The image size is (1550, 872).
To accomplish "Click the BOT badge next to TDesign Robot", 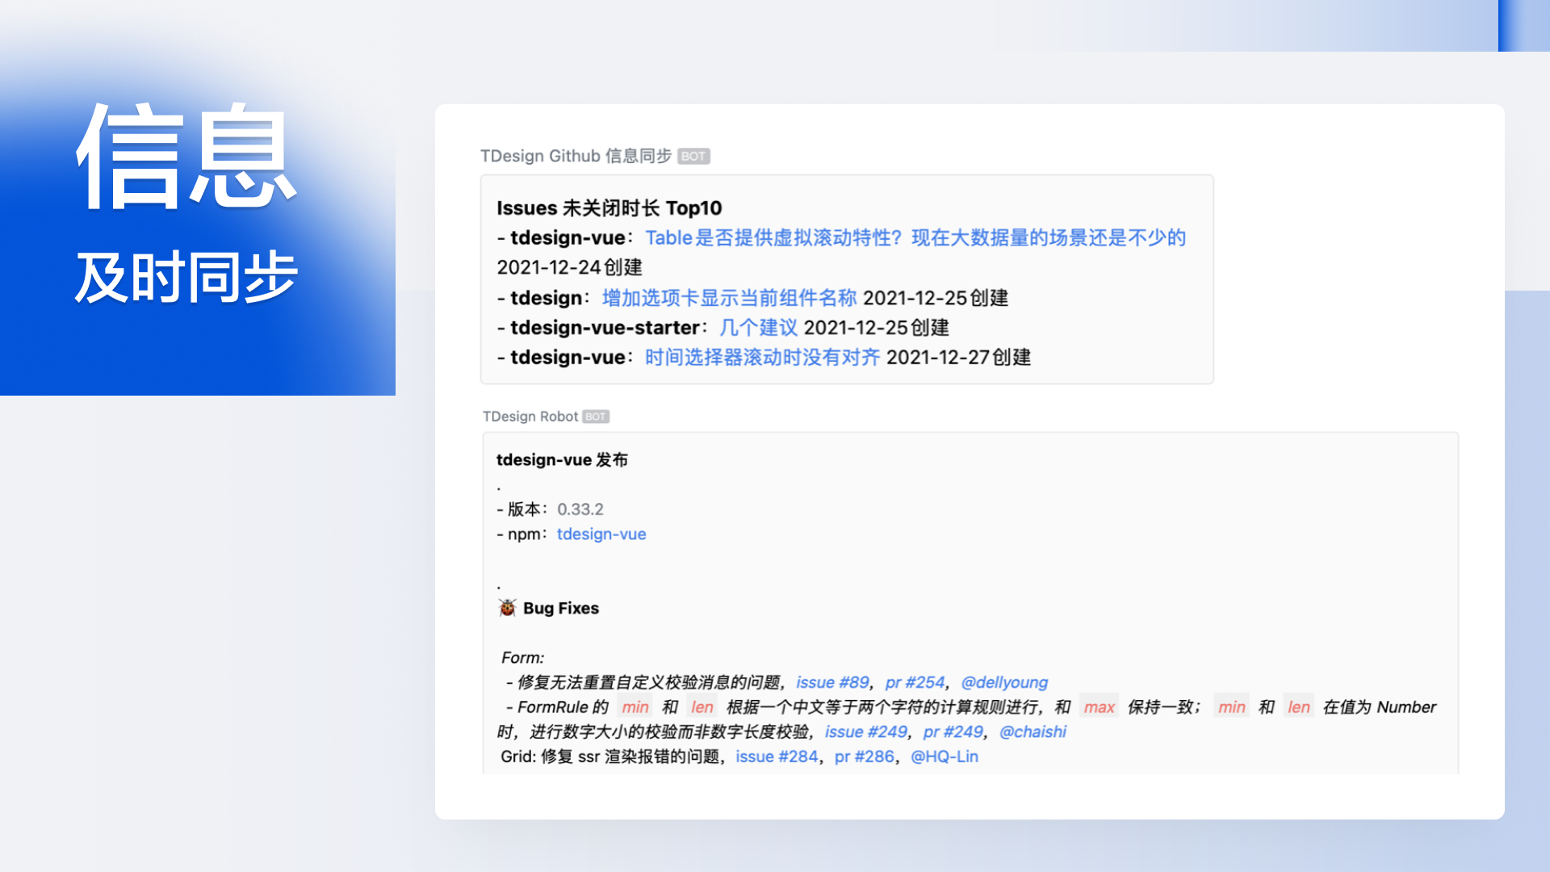I will point(596,417).
